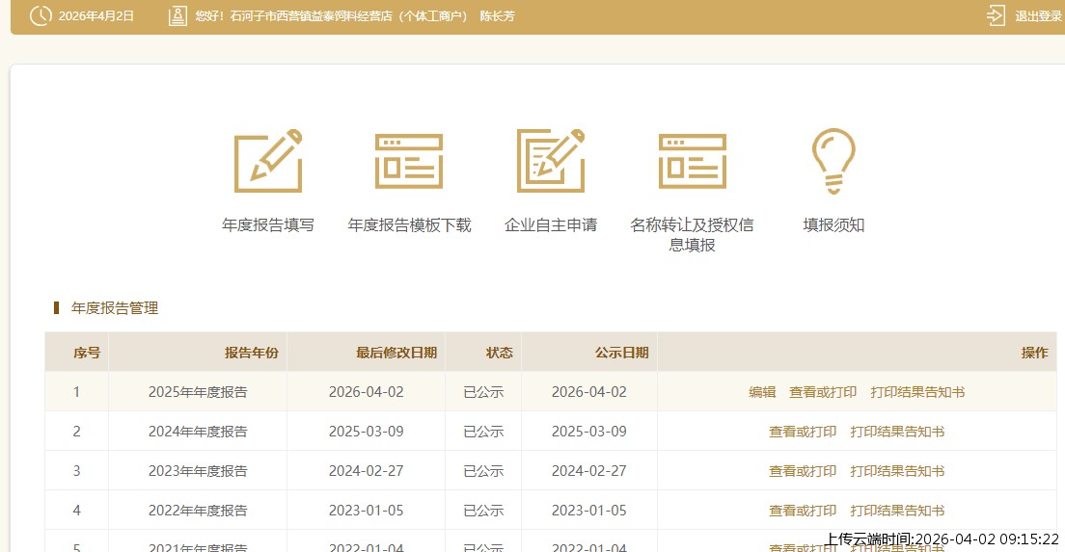
Task: Print 结果告知书 for 2024 report
Action: pyautogui.click(x=897, y=432)
